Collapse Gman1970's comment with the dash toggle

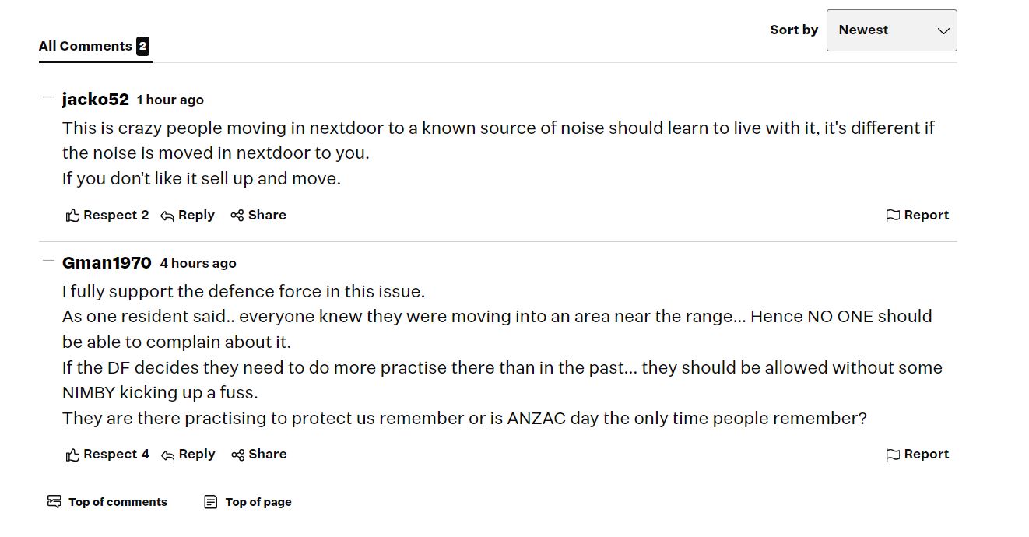point(48,261)
